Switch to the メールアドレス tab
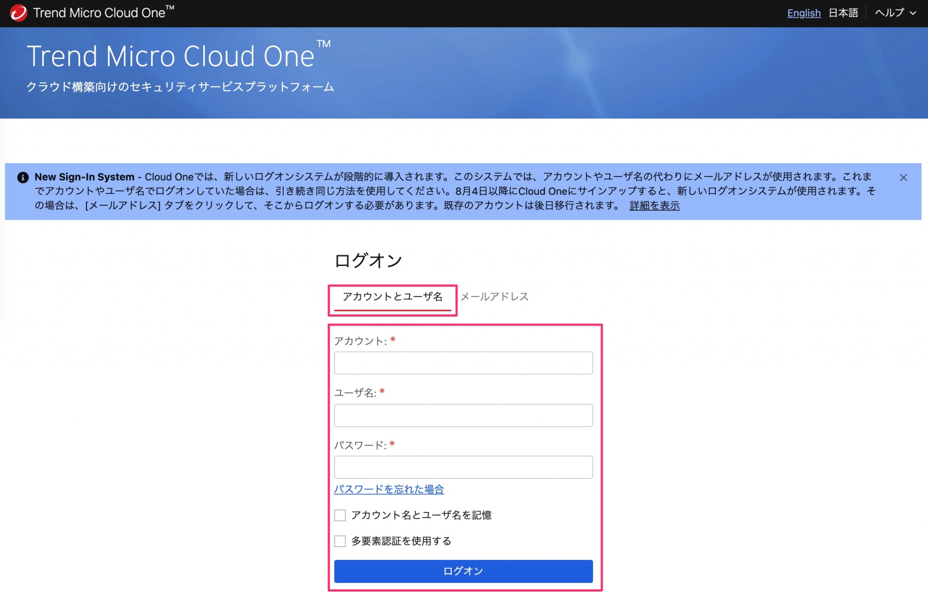Screen dimensions: 928x598 [494, 297]
